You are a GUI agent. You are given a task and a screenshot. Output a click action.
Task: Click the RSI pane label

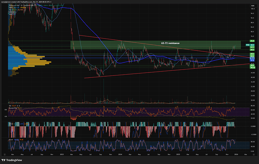(9, 106)
